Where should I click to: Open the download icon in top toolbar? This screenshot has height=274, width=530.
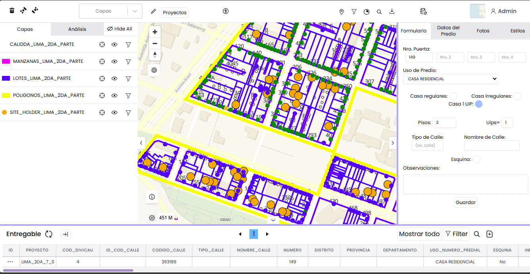click(392, 11)
